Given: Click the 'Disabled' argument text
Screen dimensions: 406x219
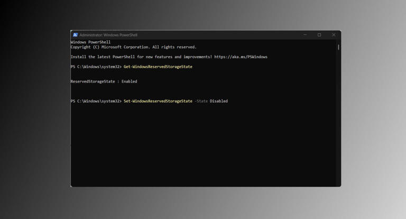Looking at the screenshot, I should [219, 101].
